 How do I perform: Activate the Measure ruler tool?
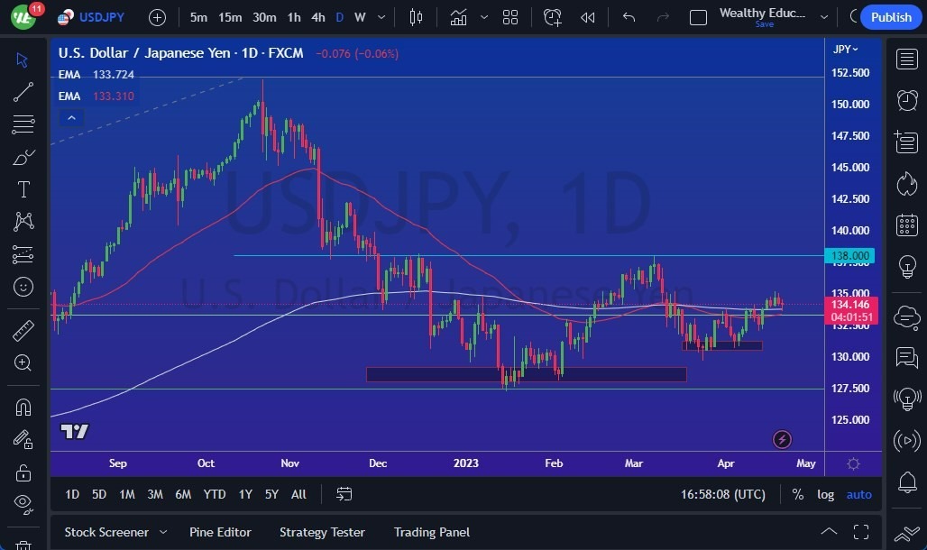point(23,331)
